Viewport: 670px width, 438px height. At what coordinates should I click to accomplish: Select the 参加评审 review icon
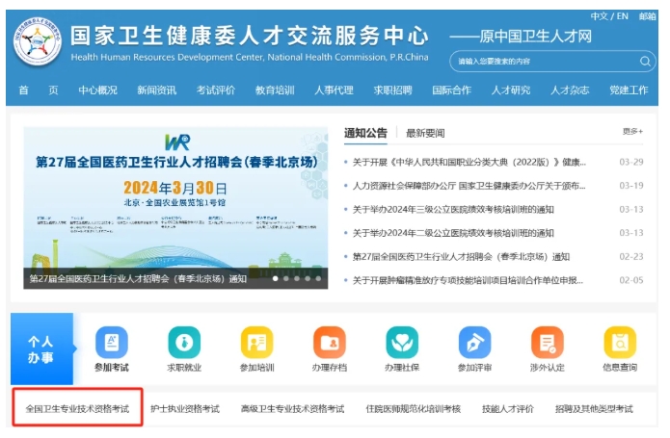click(474, 344)
